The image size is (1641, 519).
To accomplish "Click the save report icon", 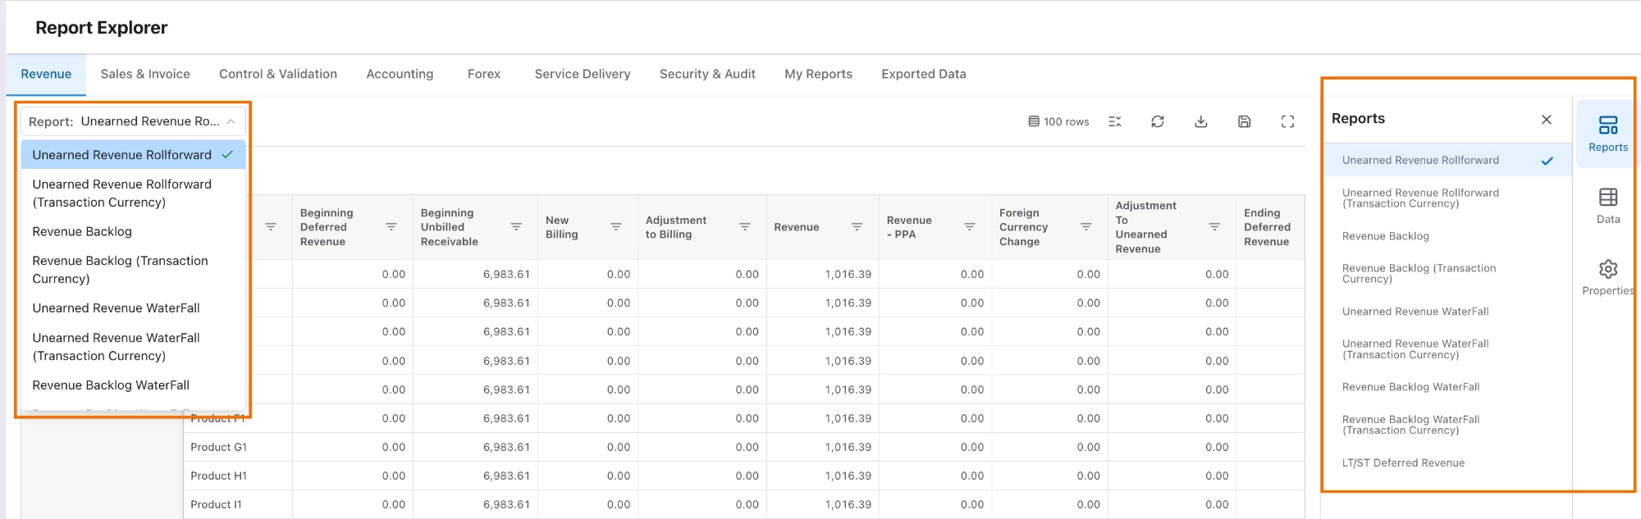I will click(x=1244, y=121).
